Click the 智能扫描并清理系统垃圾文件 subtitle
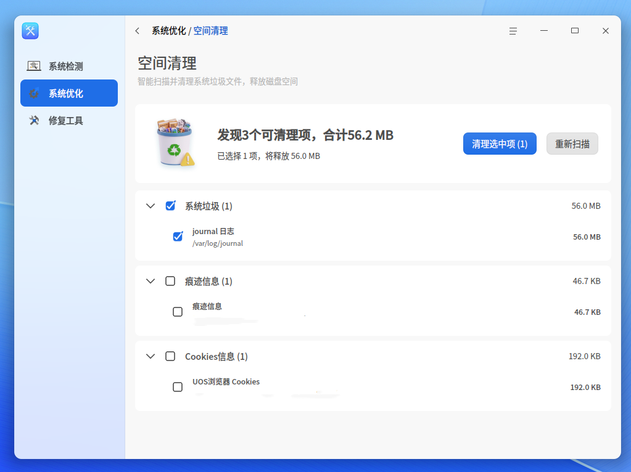The image size is (631, 472). click(218, 81)
